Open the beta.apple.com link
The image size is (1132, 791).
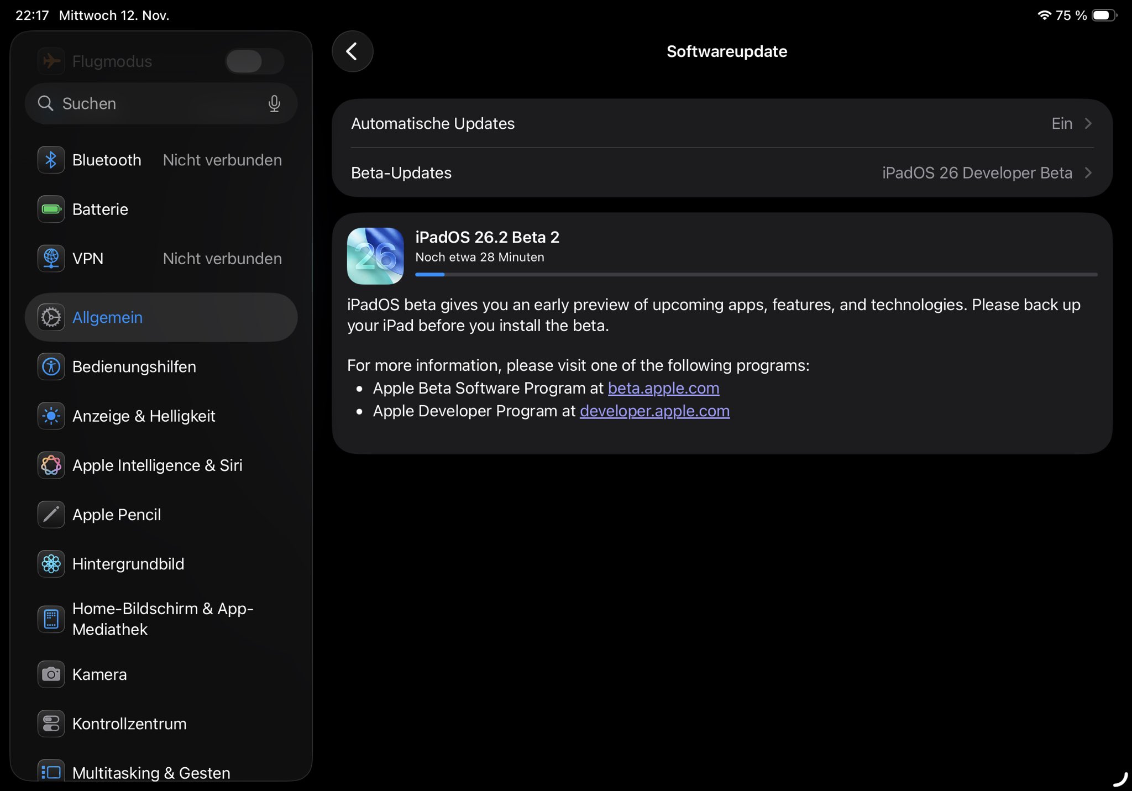click(x=663, y=388)
